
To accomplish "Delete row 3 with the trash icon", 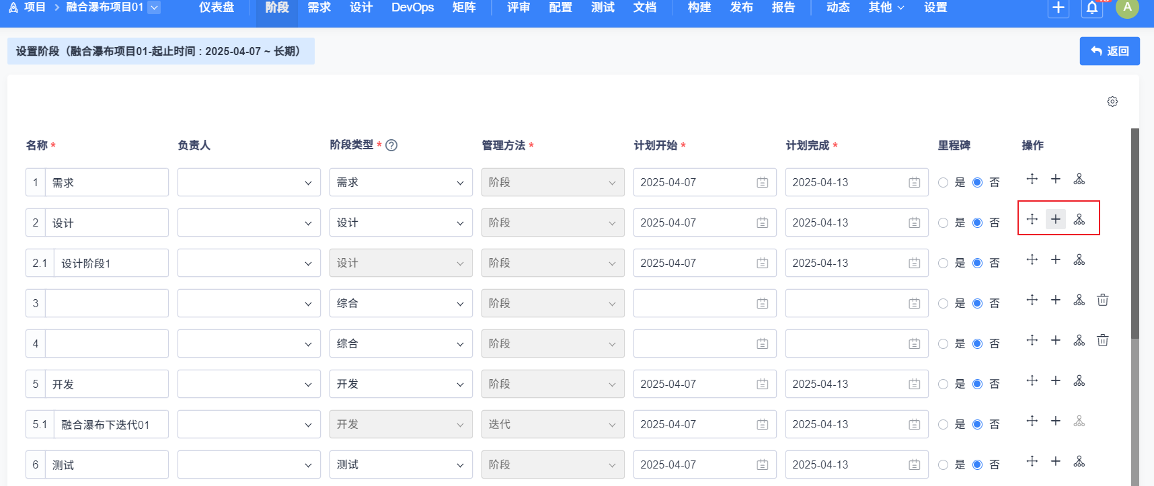I will [1103, 300].
